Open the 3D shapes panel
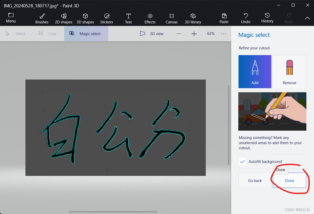This screenshot has width=314, height=214. click(x=85, y=18)
